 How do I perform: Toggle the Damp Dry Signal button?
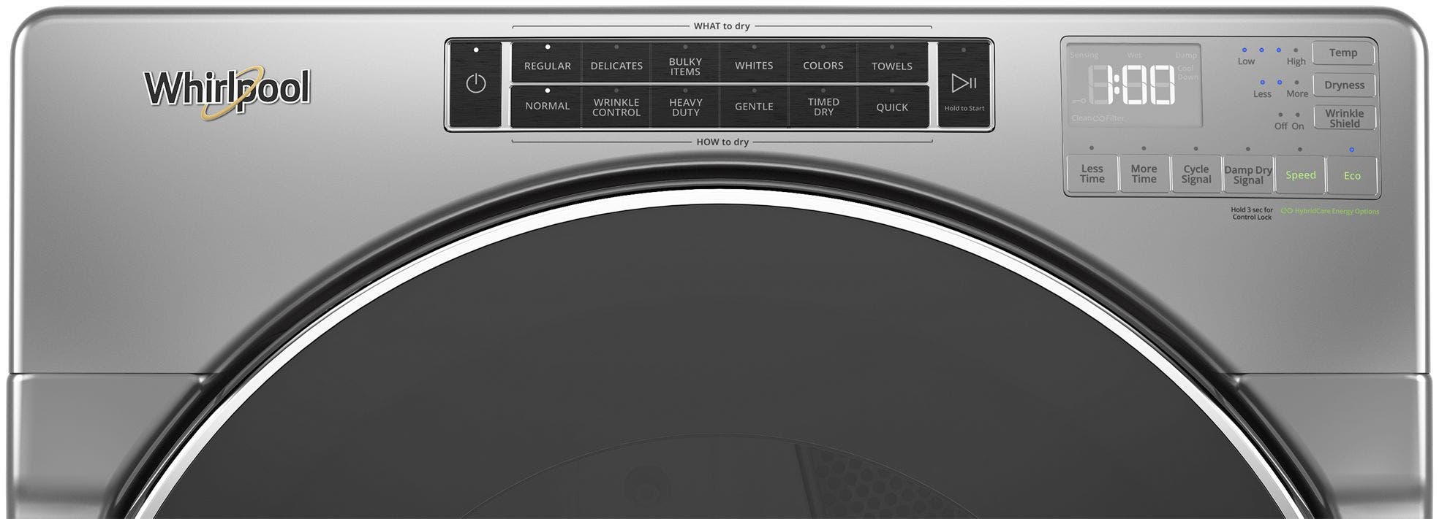pos(1248,174)
